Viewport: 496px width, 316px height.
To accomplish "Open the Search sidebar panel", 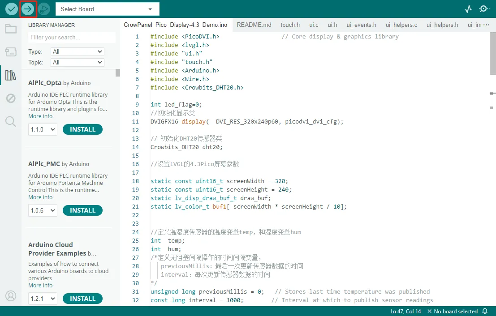I will 11,121.
